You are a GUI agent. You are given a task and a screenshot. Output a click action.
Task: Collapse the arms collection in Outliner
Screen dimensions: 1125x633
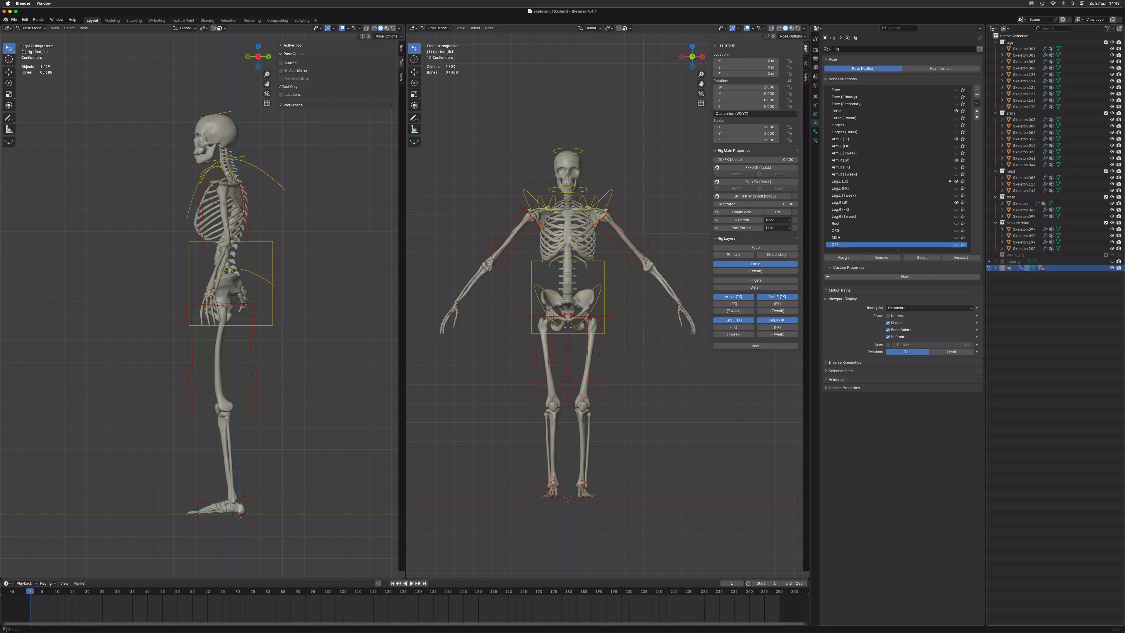point(996,113)
